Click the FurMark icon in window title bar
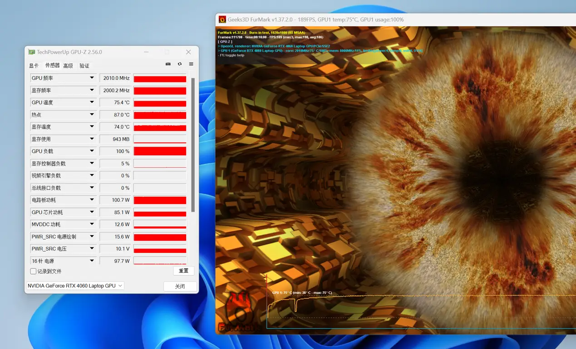The image size is (576, 349). [222, 19]
